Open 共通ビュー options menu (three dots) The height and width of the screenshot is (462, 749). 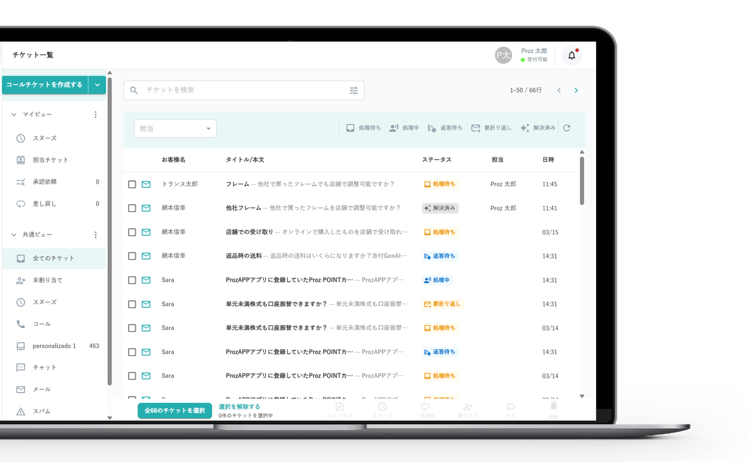[x=96, y=235]
